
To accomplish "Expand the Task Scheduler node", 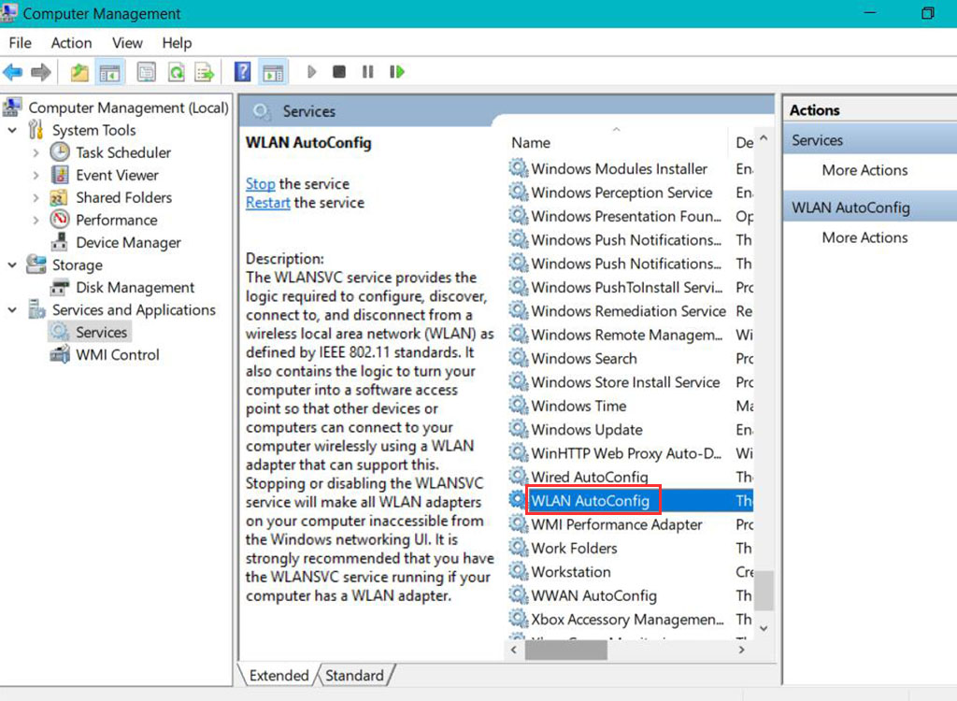I will (36, 152).
